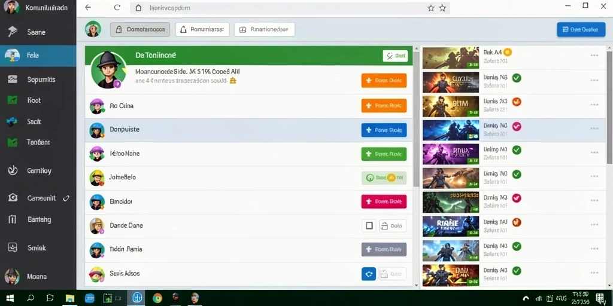Click the yellow badge next to Dak A4
The height and width of the screenshot is (306, 613).
[x=508, y=52]
